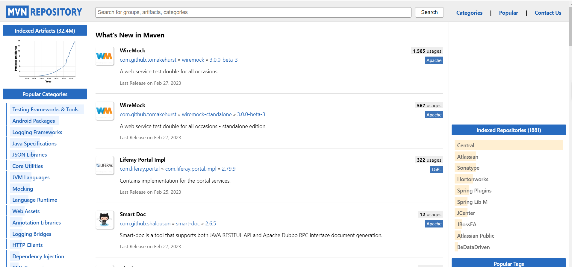Open Language Runtime category

point(35,200)
